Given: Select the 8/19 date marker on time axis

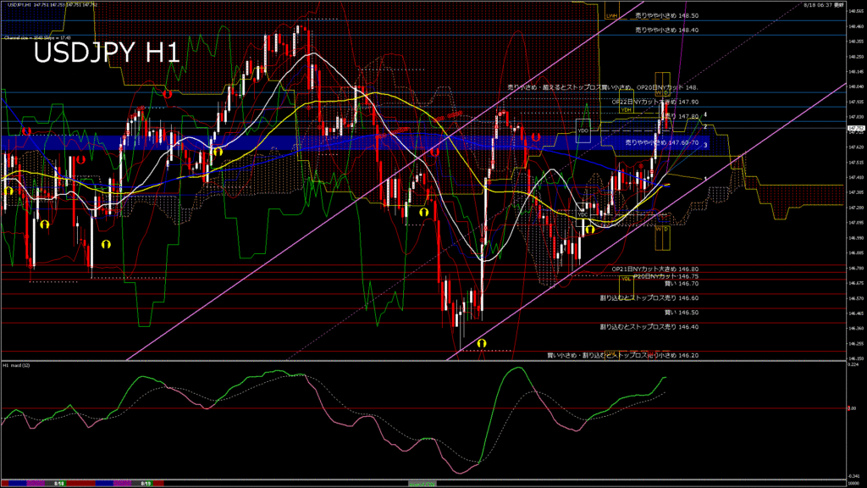Looking at the screenshot, I should 146,483.
